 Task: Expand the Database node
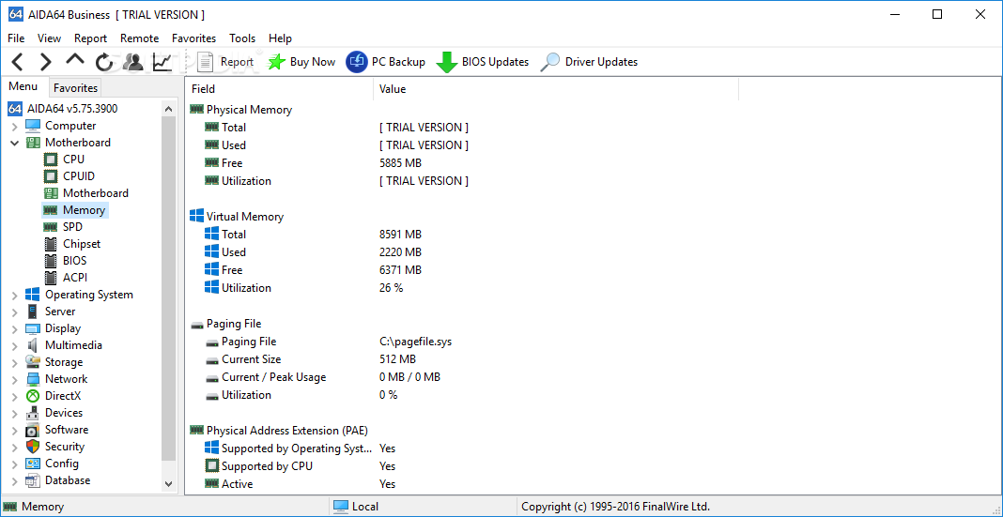[15, 481]
